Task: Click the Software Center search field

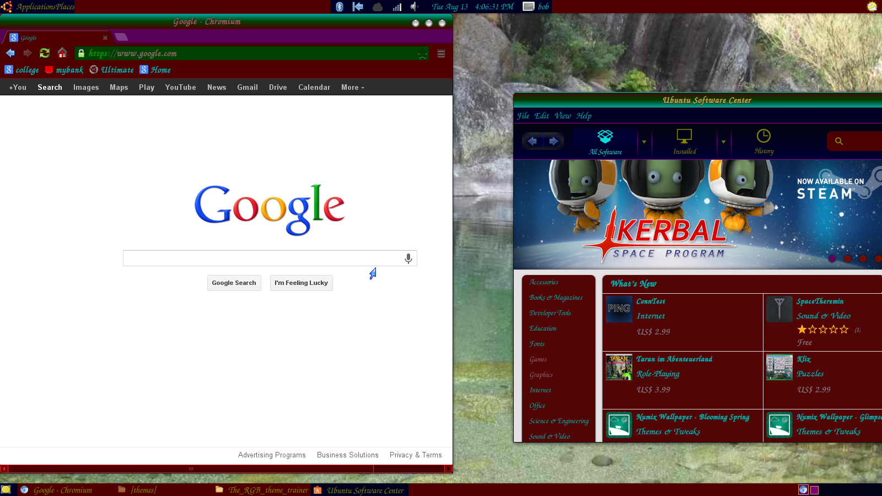Action: click(x=854, y=141)
